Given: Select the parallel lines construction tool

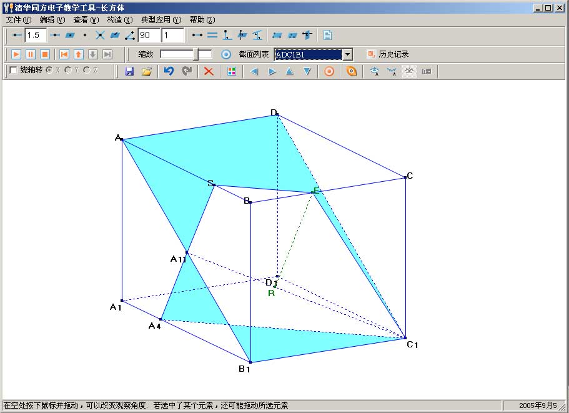Looking at the screenshot, I should [212, 35].
